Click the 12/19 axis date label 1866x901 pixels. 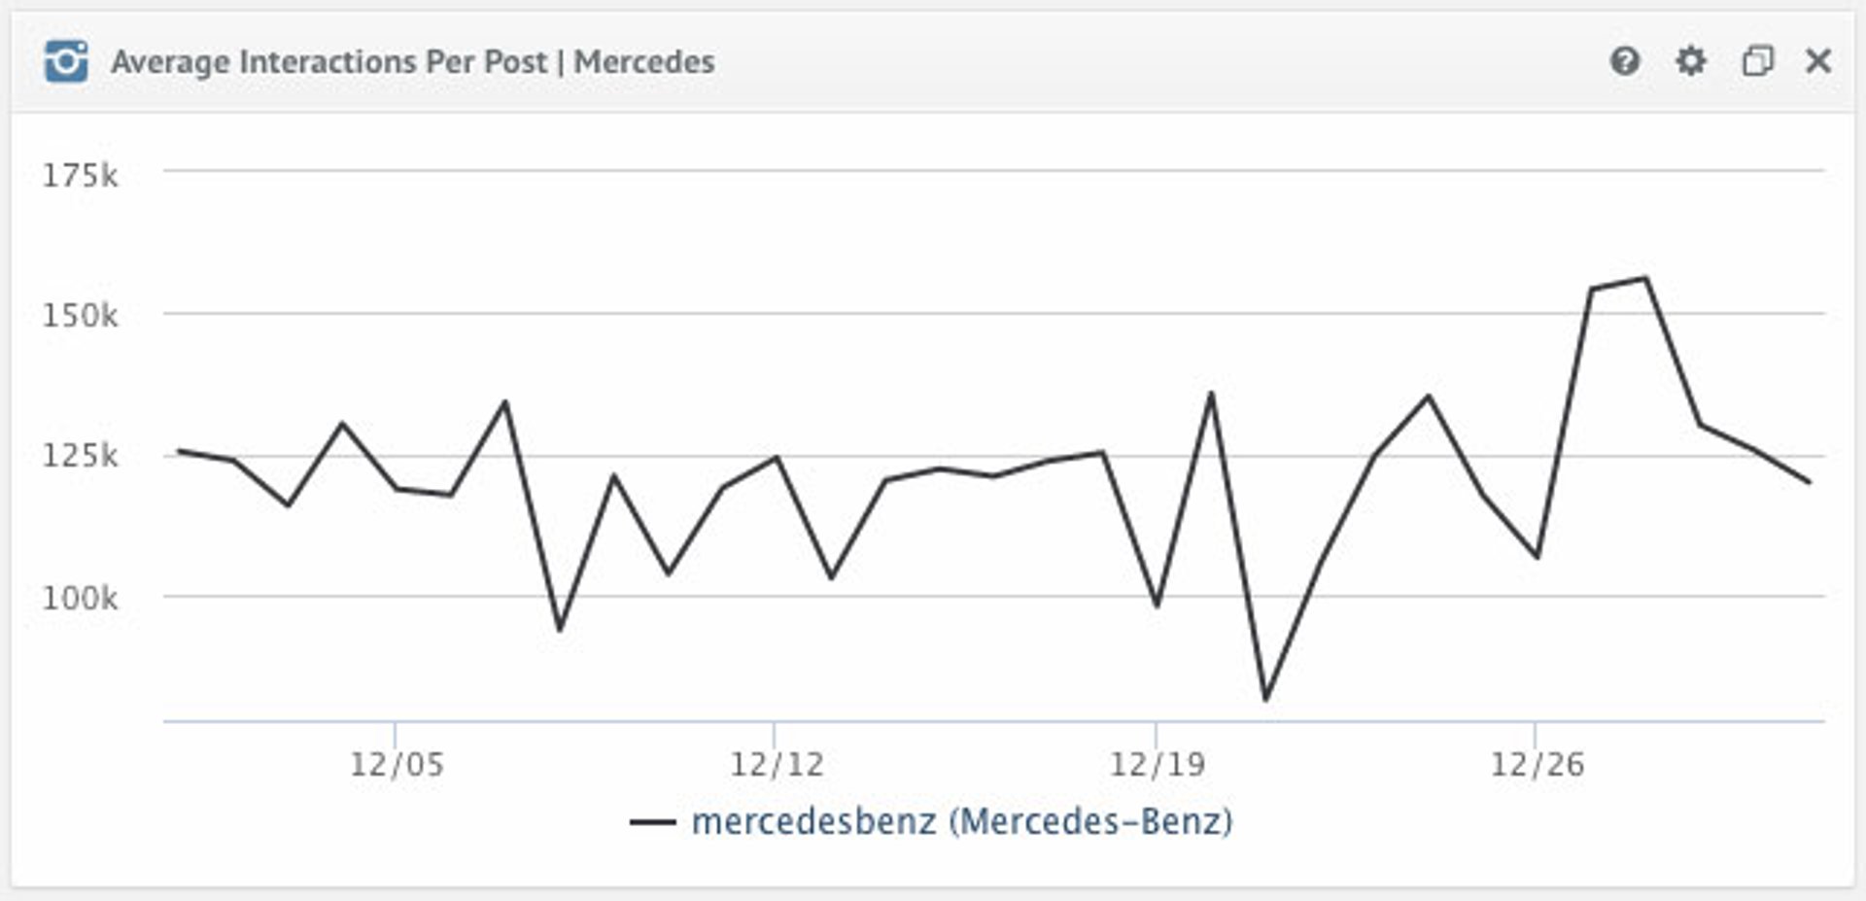[x=1158, y=764]
